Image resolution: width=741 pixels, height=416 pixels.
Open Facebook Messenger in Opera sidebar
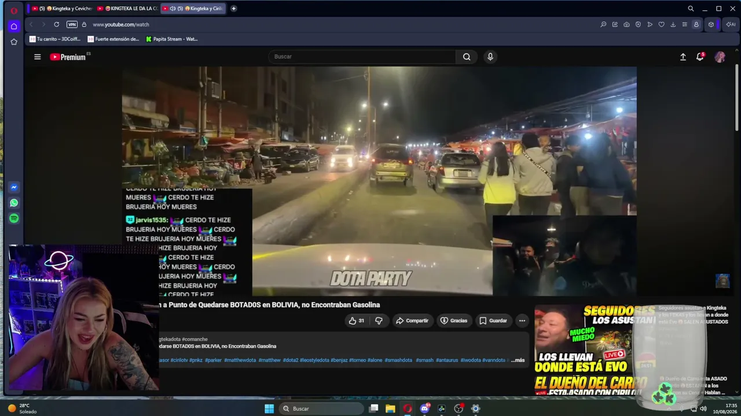click(x=14, y=187)
